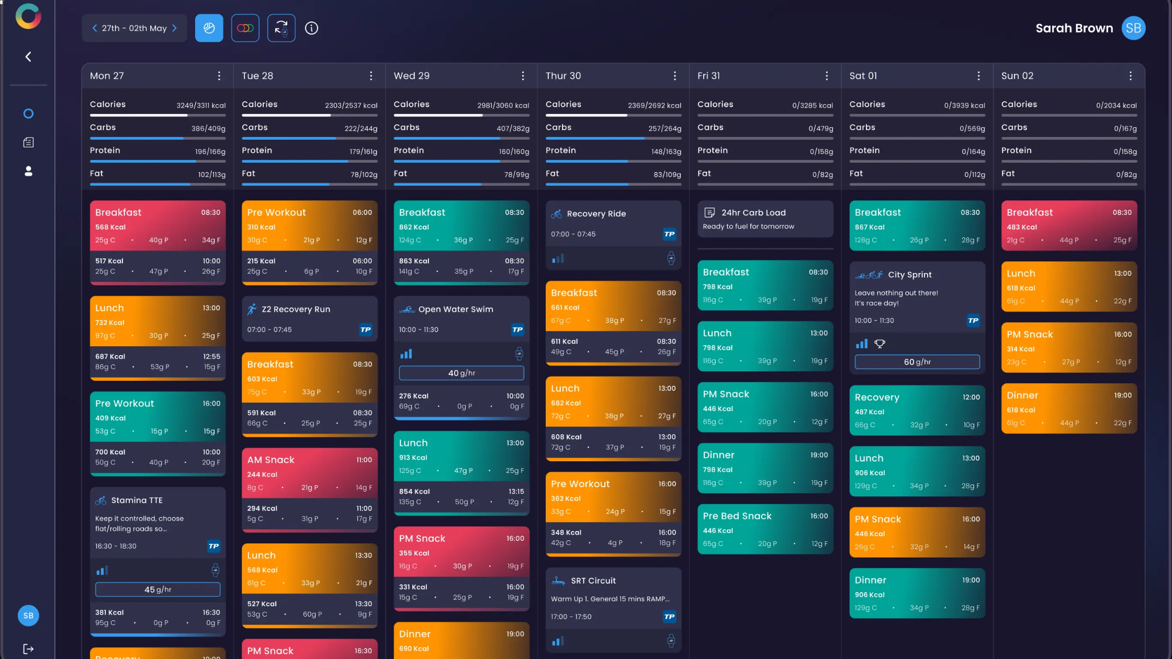Open the City Sprint workout card
This screenshot has height=659, width=1172.
pyautogui.click(x=917, y=293)
